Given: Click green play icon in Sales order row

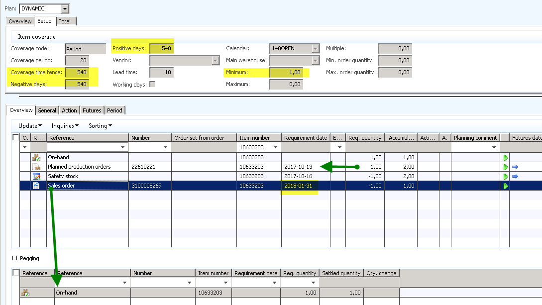Looking at the screenshot, I should coord(505,186).
